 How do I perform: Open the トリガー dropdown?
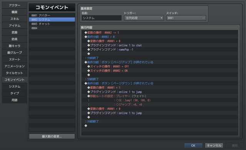(144, 18)
